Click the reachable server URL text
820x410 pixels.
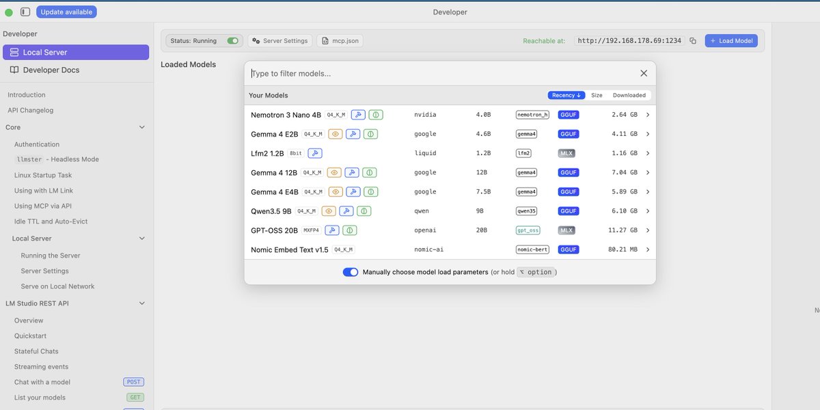(629, 41)
